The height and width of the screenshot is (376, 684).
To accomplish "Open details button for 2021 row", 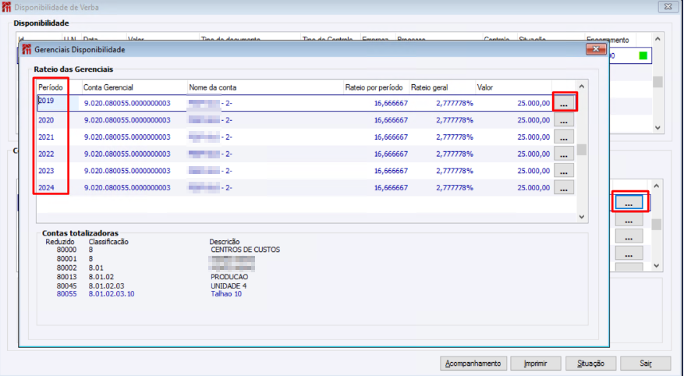I will tap(564, 137).
